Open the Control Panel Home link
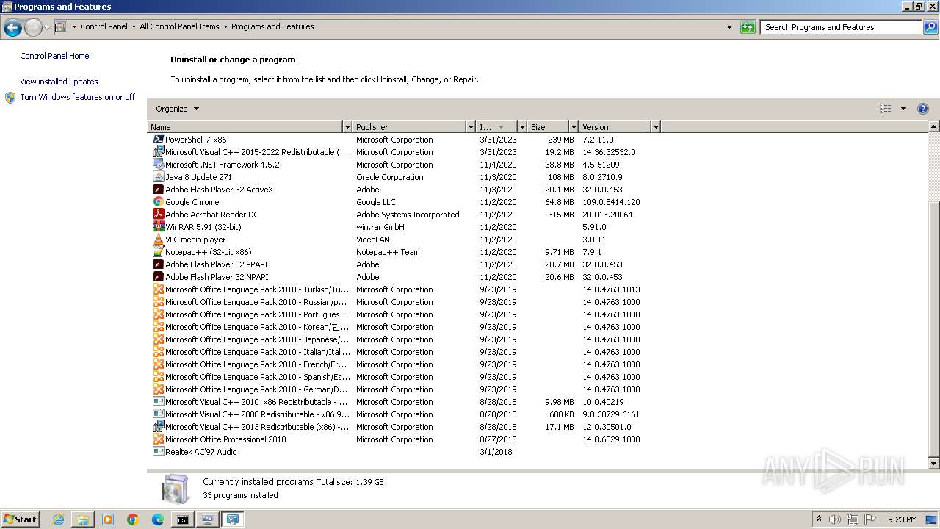Image resolution: width=940 pixels, height=529 pixels. click(54, 56)
